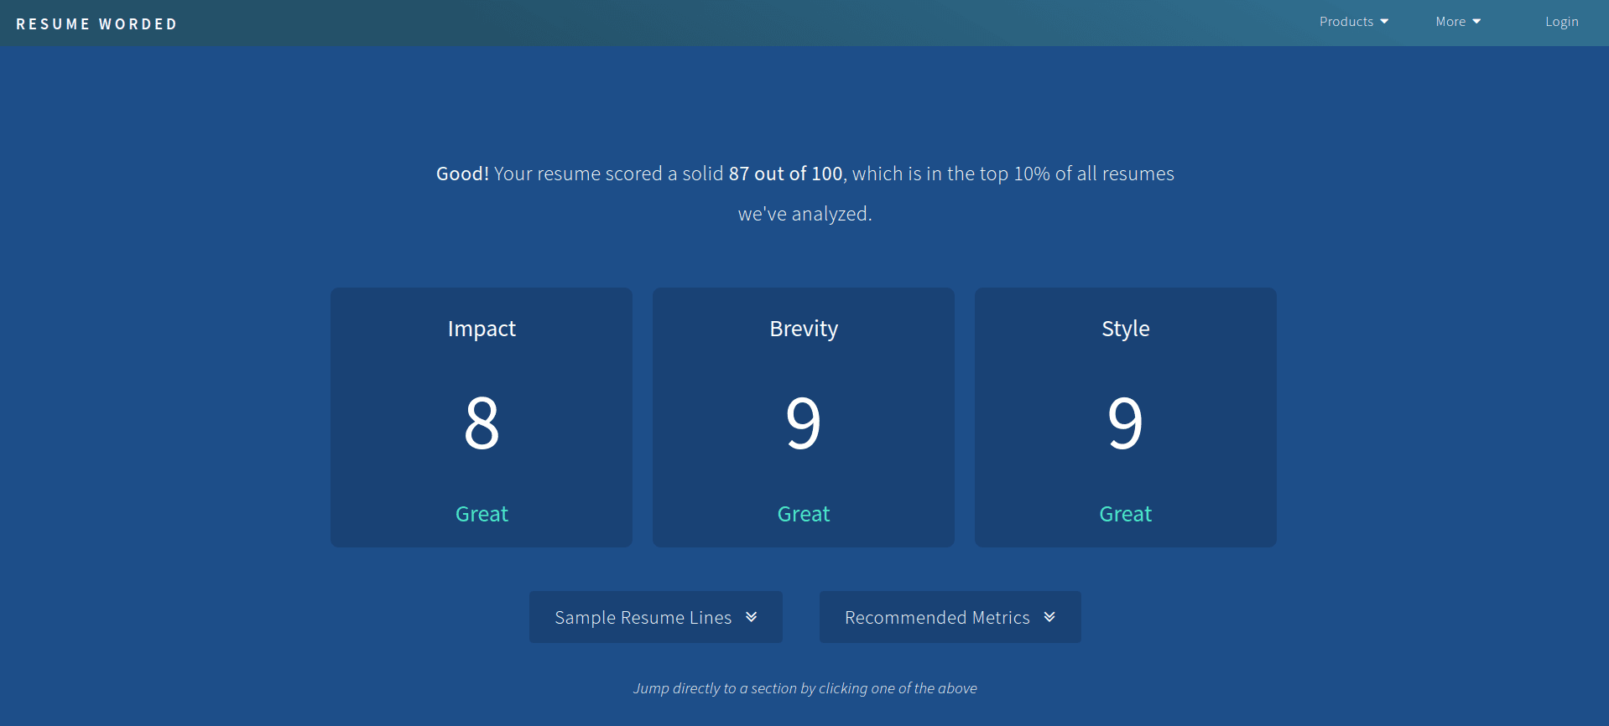Click the caret arrow beside Products
The height and width of the screenshot is (726, 1609).
(1384, 22)
